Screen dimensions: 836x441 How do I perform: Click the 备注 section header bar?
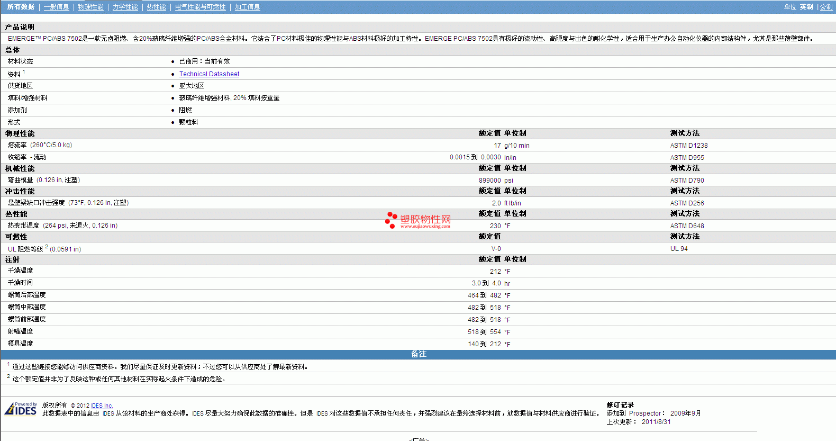[418, 354]
